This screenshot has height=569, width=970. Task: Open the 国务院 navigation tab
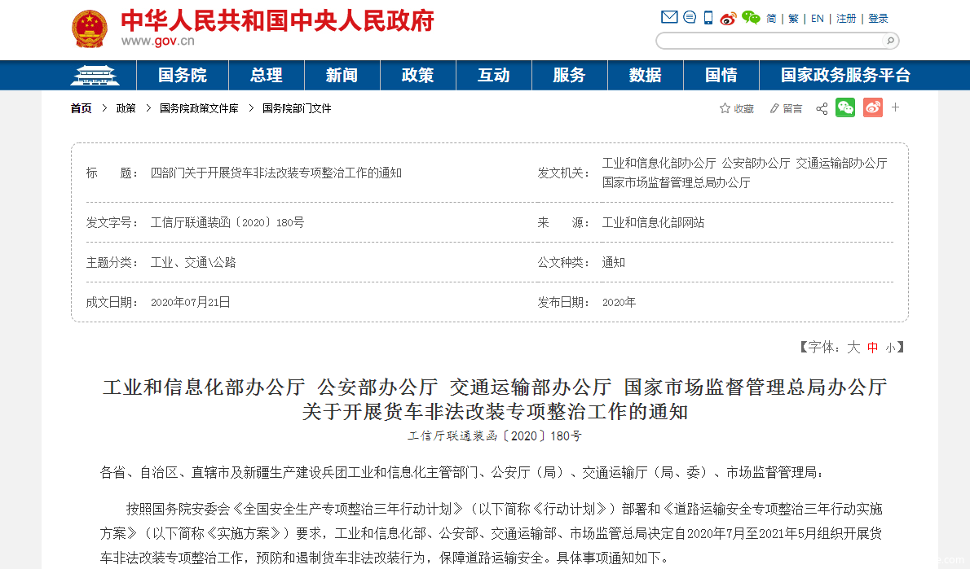click(x=183, y=76)
